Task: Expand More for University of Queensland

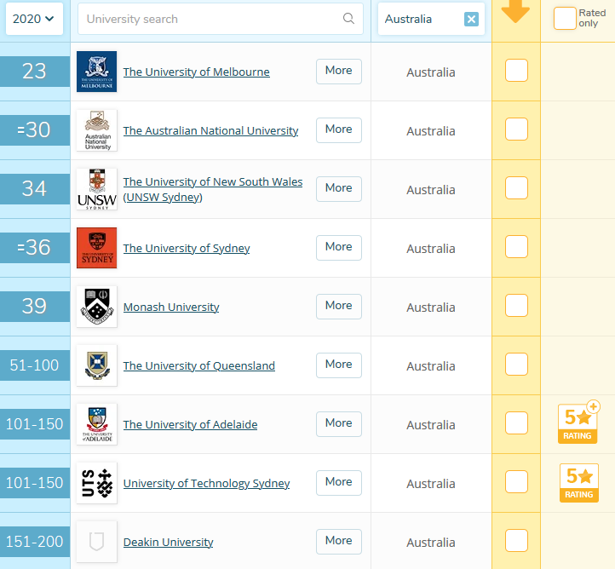Action: pyautogui.click(x=338, y=365)
